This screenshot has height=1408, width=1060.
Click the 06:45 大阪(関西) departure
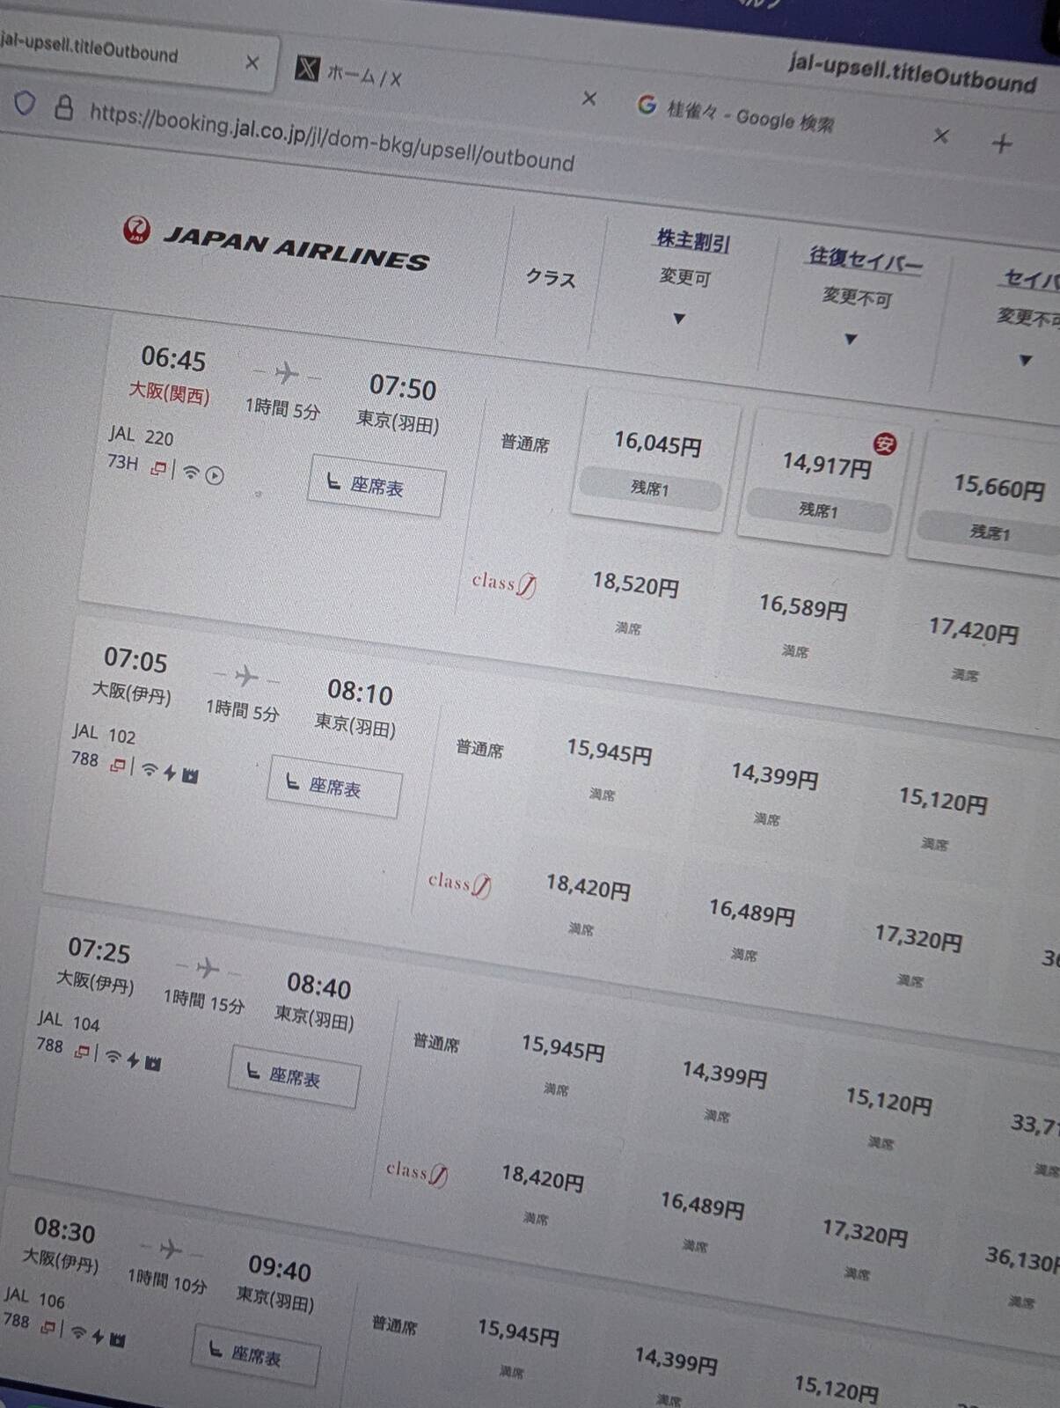tap(172, 373)
